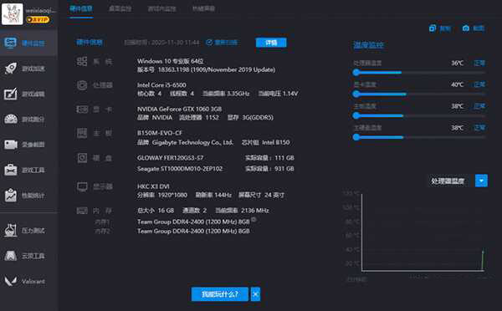Click the hardware info section heading
This screenshot has width=502, height=311.
tap(90, 43)
